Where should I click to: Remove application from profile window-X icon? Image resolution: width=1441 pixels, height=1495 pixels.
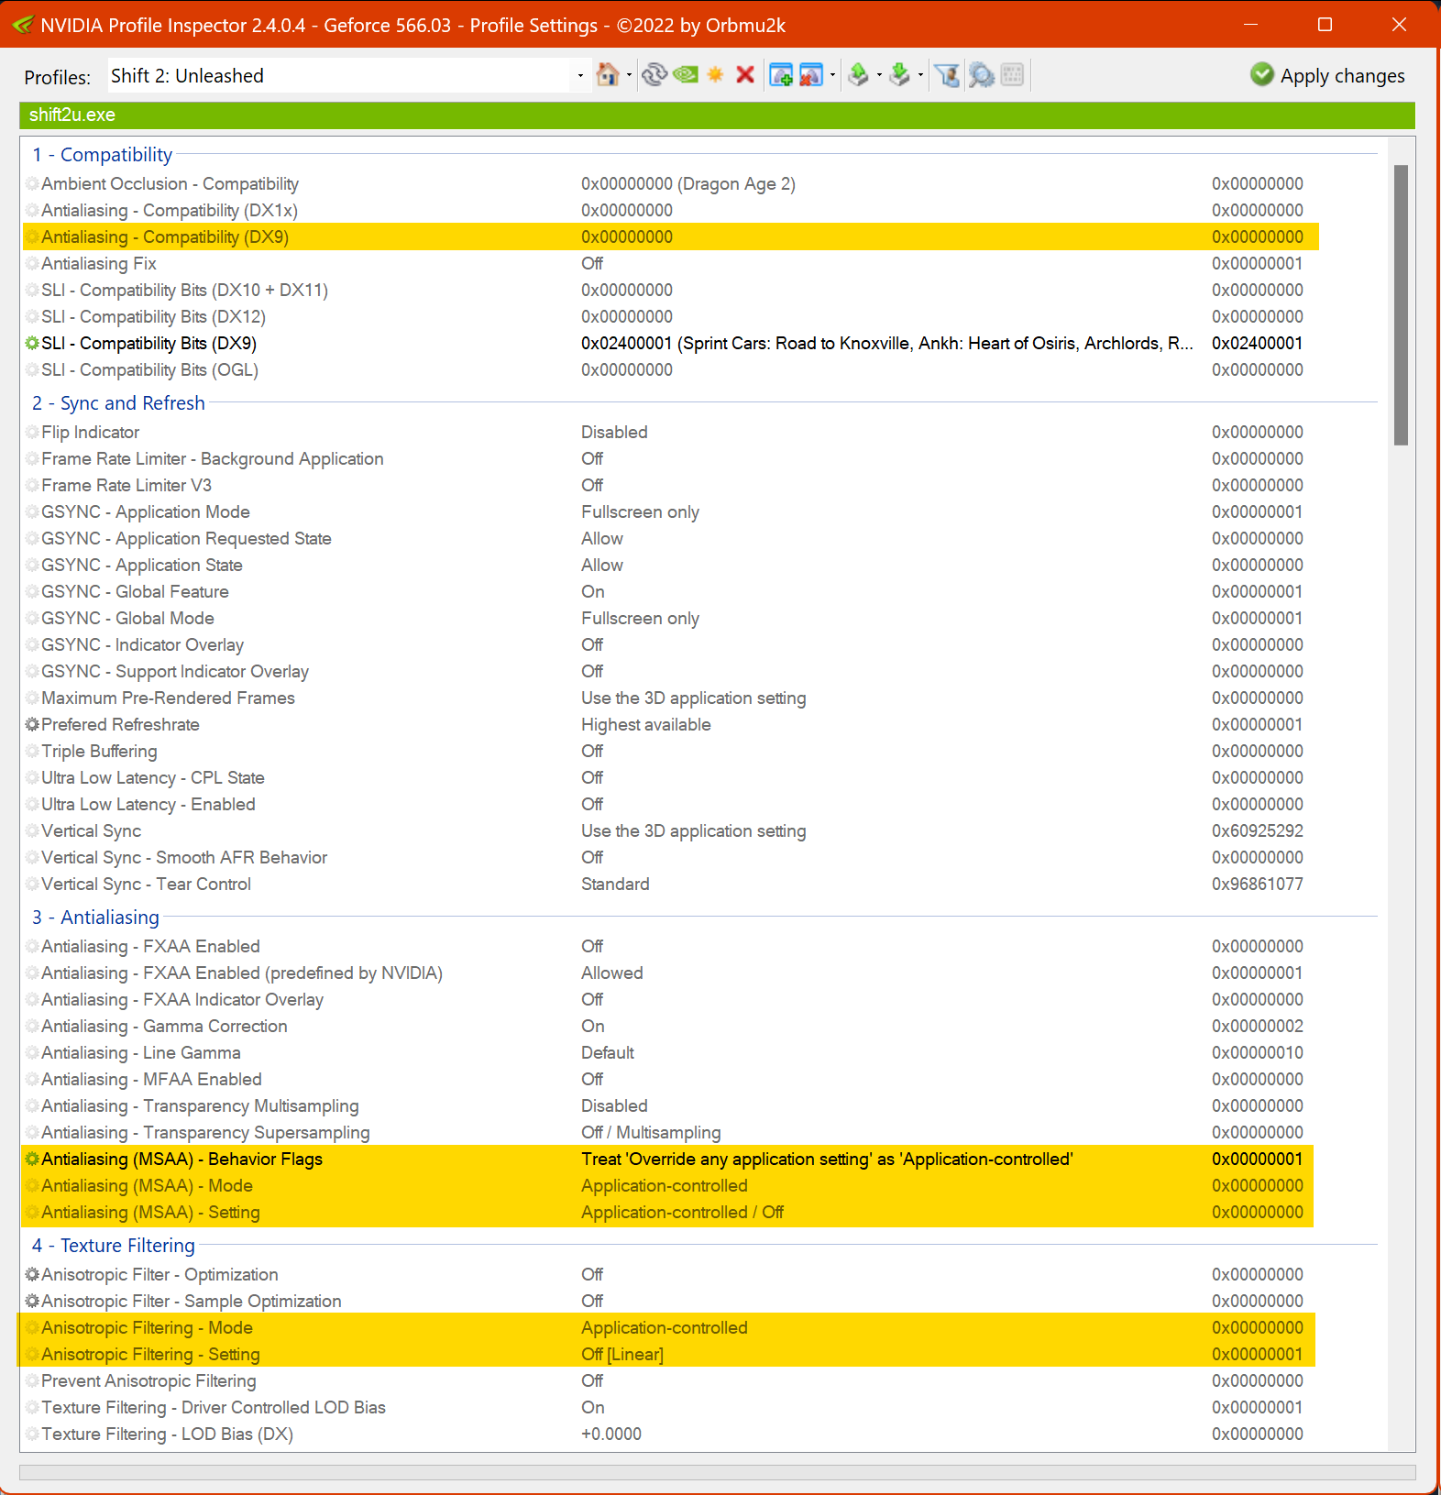(811, 75)
